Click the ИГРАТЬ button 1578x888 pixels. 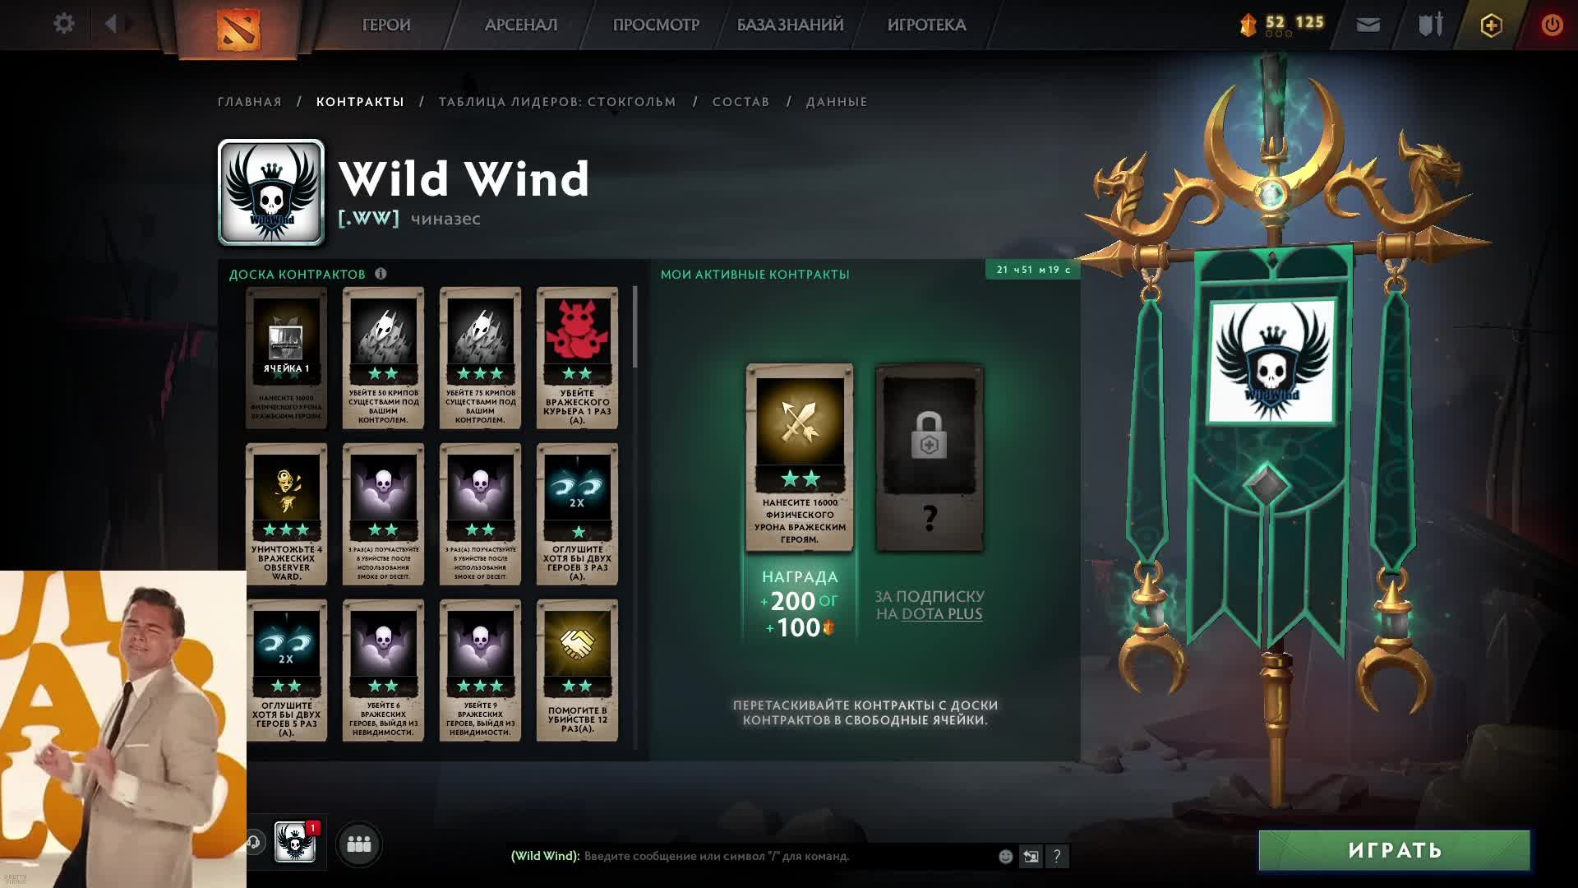1395,850
